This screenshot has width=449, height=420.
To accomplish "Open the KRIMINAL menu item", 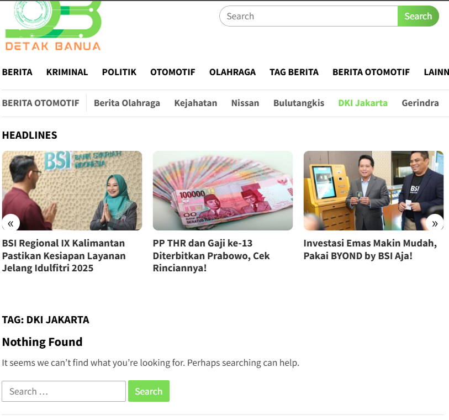I will pyautogui.click(x=67, y=72).
